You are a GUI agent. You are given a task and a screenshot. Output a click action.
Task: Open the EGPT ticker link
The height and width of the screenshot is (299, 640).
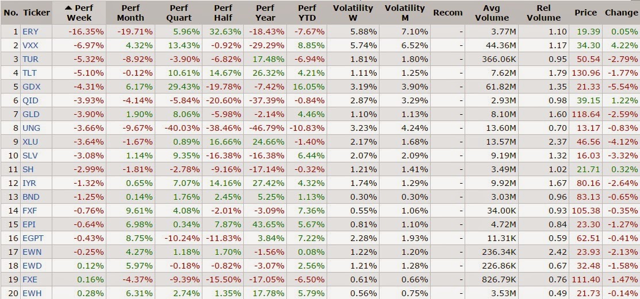coord(33,238)
